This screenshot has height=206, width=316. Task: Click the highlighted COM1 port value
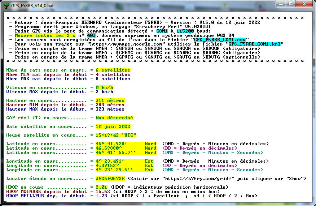[x=162, y=31]
